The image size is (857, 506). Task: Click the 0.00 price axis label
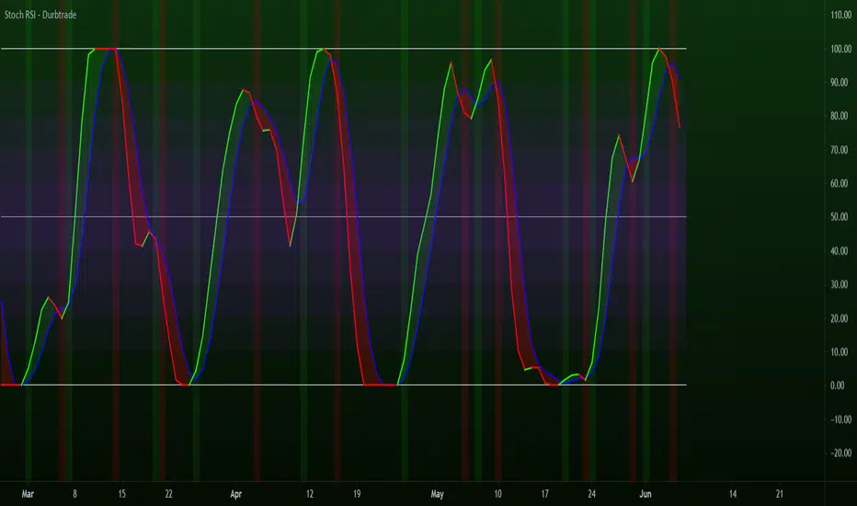[x=838, y=385]
